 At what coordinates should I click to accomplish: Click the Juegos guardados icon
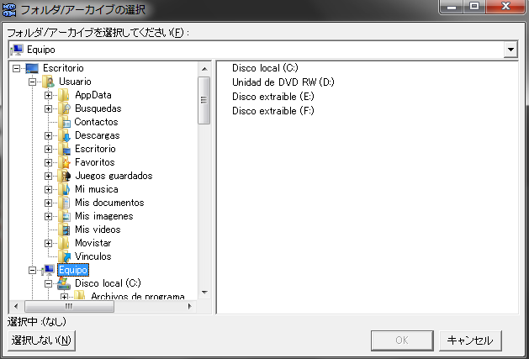point(65,176)
